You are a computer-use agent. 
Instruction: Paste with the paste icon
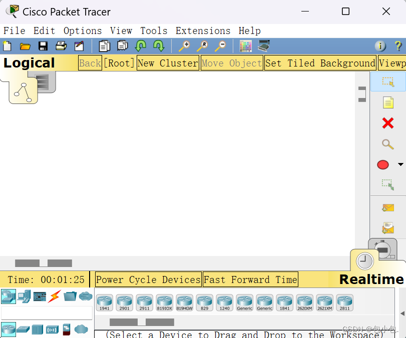(122, 46)
